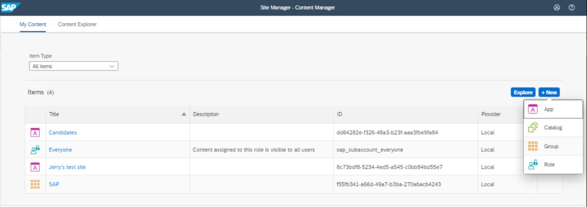Click Local provider in Candidates row
This screenshot has width=587, height=207.
pos(488,132)
